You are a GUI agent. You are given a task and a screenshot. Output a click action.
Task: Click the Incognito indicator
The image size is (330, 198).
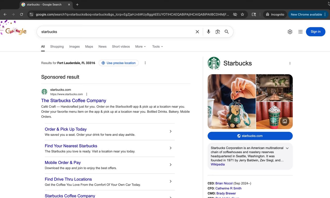tap(275, 14)
